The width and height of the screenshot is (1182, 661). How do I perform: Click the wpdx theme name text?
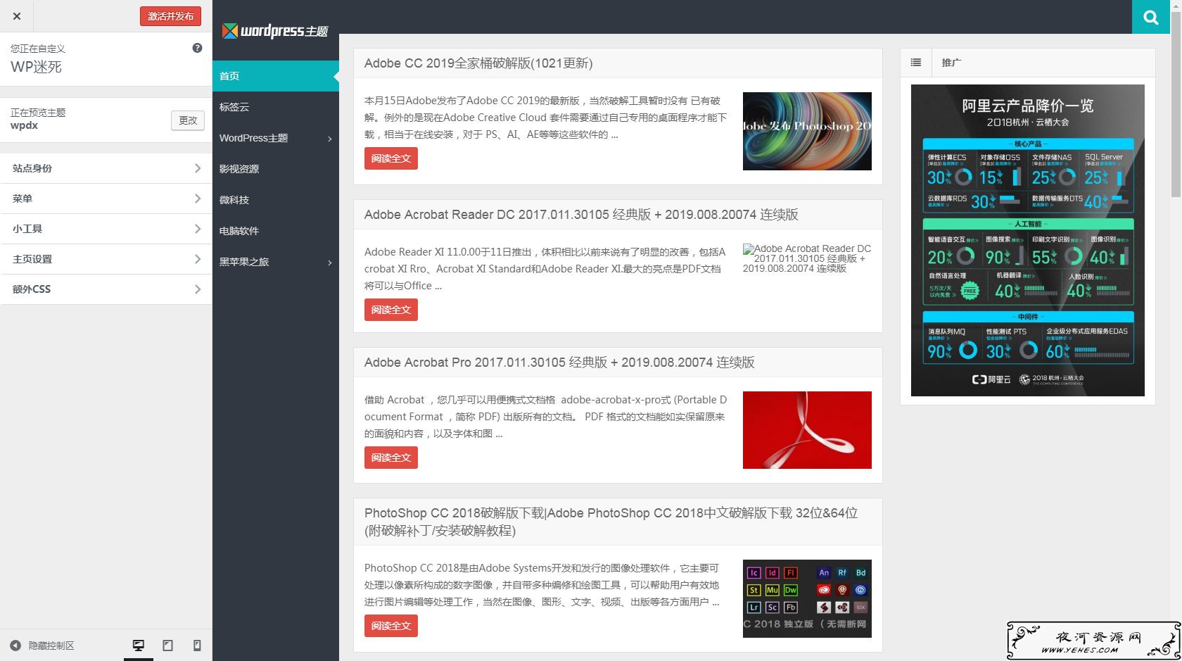coord(25,125)
